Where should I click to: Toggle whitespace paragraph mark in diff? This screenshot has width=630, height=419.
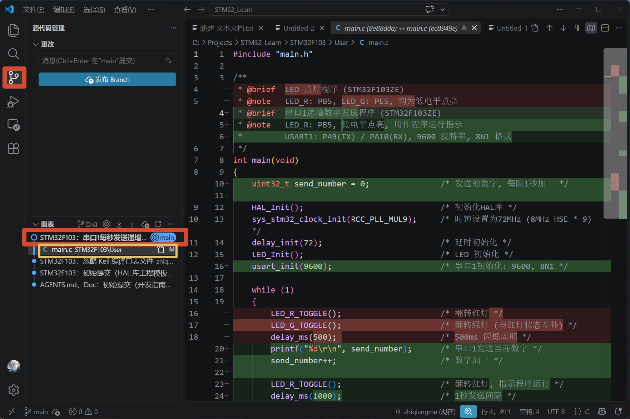click(x=577, y=28)
